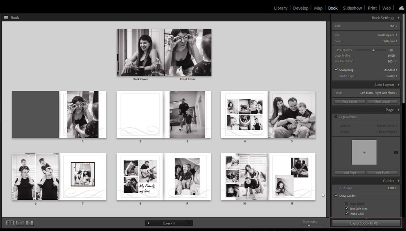Click the cloud sync icon

[x=402, y=8]
